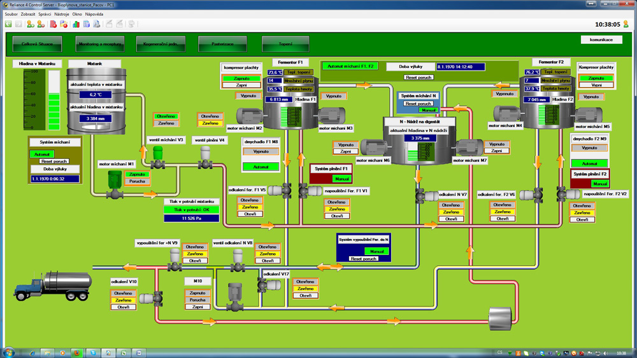Screen dimensions: 637x358
Task: Open the bar chart trends toolbar icon
Action: [76, 24]
